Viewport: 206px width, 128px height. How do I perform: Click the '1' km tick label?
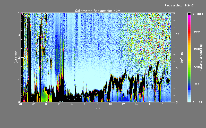(19, 80)
